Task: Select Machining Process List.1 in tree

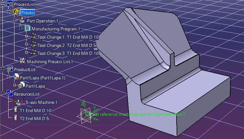Action: coord(50,62)
